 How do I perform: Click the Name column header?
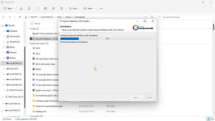(x=37, y=24)
